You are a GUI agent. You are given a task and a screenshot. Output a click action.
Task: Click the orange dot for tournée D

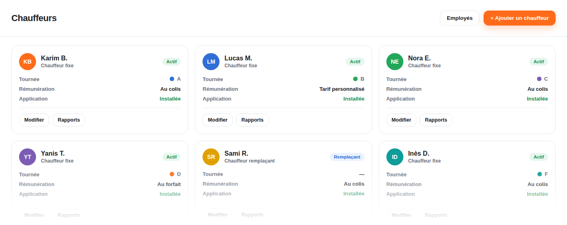click(x=172, y=174)
